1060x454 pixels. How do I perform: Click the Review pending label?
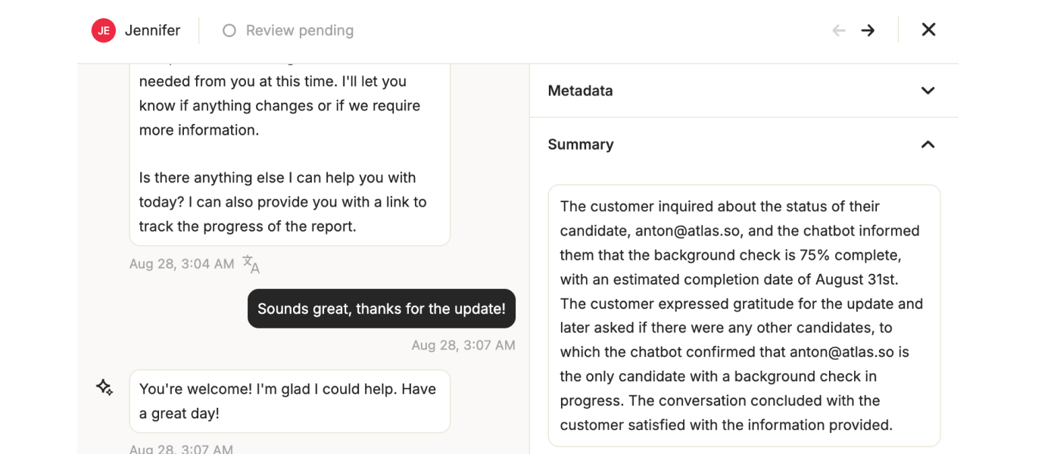(300, 30)
